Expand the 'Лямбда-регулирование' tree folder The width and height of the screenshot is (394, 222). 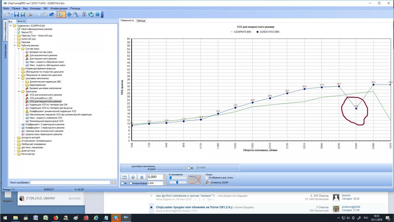15,144
